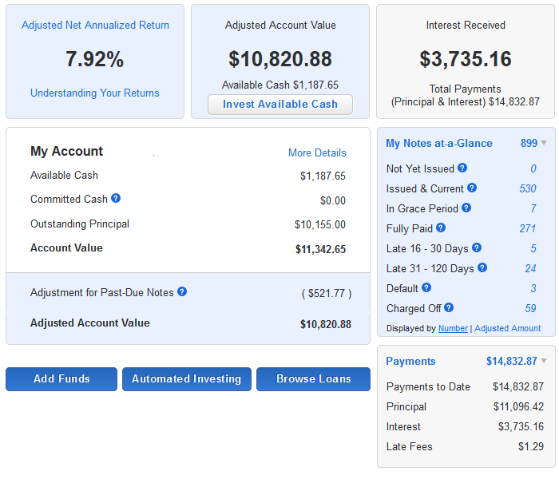
Task: Click the $14,832.87 Payments header total
Action: [512, 361]
